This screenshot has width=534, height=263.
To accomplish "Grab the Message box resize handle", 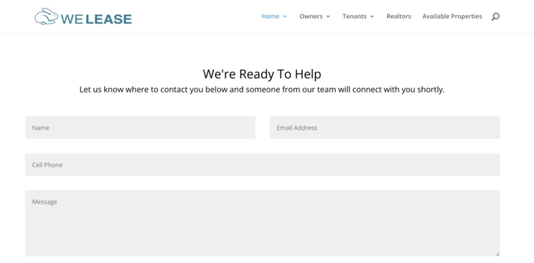I will pos(497,254).
